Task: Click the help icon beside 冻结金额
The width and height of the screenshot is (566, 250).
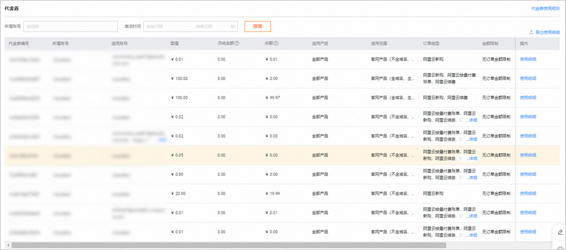Action: tap(237, 44)
